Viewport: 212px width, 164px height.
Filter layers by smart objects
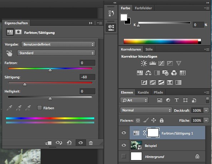(x=194, y=100)
